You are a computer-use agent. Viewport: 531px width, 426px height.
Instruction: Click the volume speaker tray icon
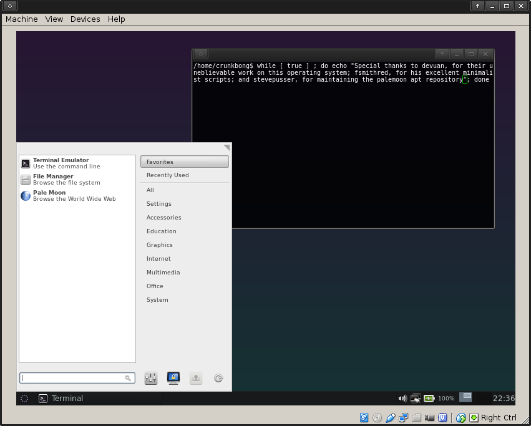coord(402,398)
